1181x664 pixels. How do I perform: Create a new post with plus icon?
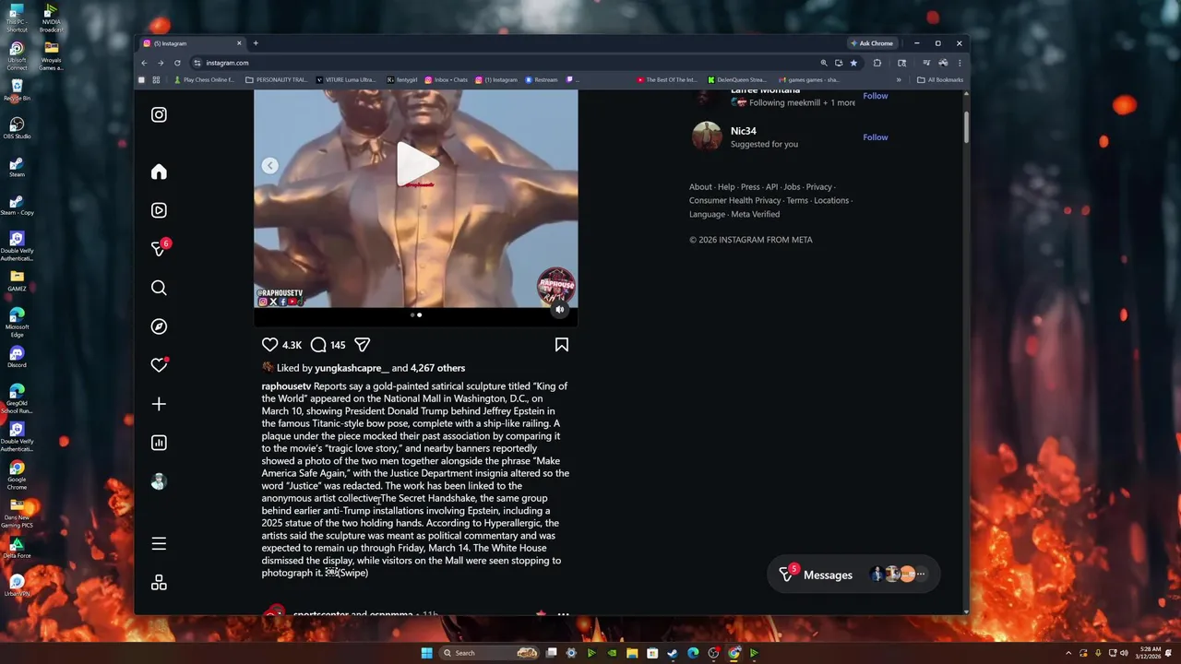click(x=159, y=404)
